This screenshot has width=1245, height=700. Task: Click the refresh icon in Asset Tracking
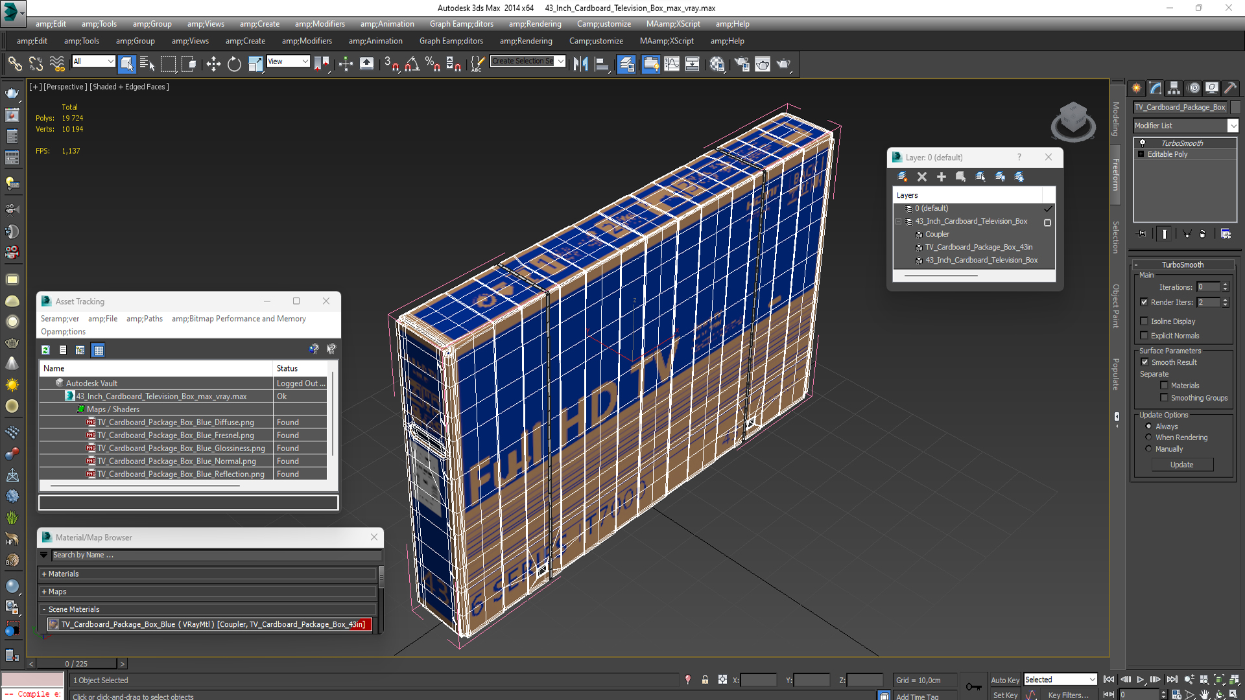(45, 350)
